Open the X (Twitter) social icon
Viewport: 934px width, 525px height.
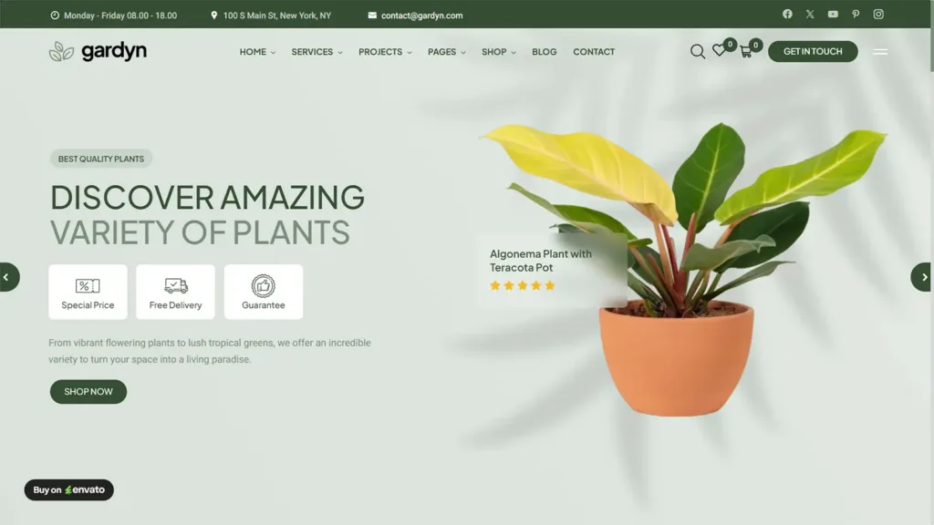tap(810, 15)
